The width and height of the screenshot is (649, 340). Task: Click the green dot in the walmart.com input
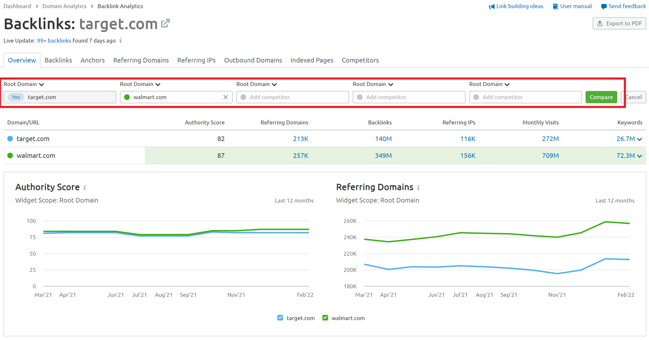point(127,97)
